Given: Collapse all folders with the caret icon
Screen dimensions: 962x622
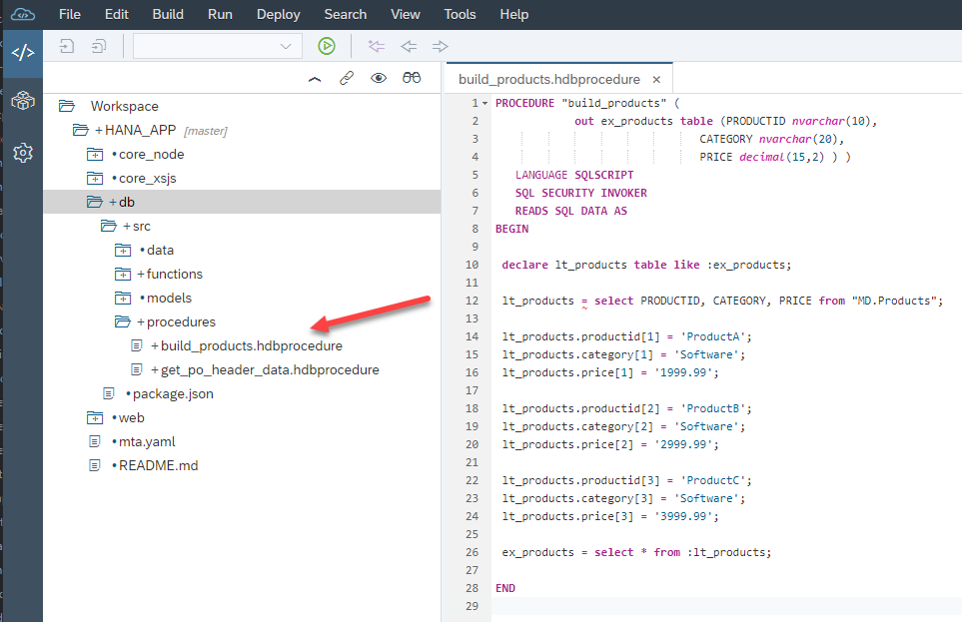Looking at the screenshot, I should pos(315,79).
